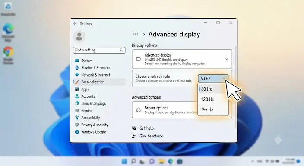
Task: Select the Google Chrome desktop icon
Action: coord(8,55)
